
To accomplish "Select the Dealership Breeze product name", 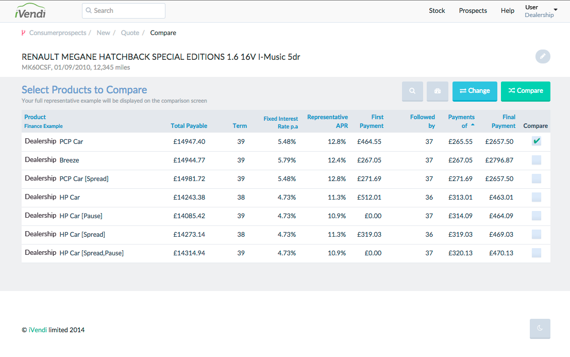I will (x=52, y=160).
